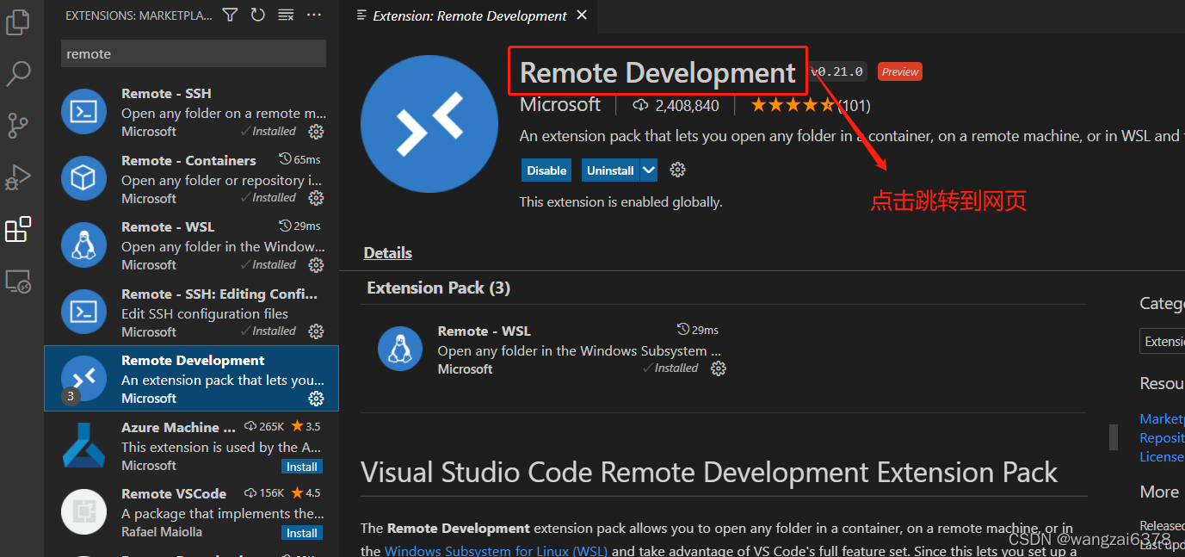
Task: Open manage gear for Remote - WSL in list
Action: [316, 264]
